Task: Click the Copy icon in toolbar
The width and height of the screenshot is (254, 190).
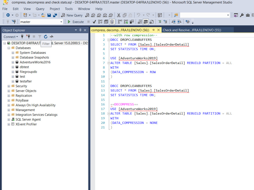Action: pyautogui.click(x=124, y=15)
